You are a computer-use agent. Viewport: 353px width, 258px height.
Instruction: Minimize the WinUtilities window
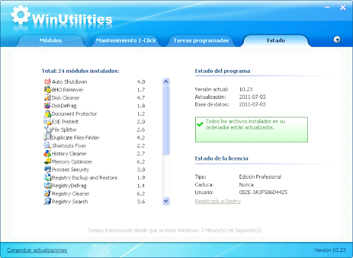click(x=327, y=7)
